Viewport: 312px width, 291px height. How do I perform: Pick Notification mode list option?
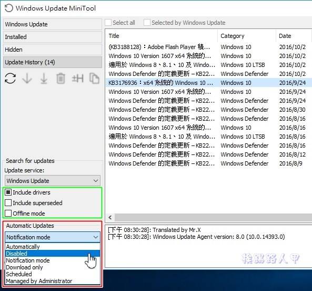(53, 260)
